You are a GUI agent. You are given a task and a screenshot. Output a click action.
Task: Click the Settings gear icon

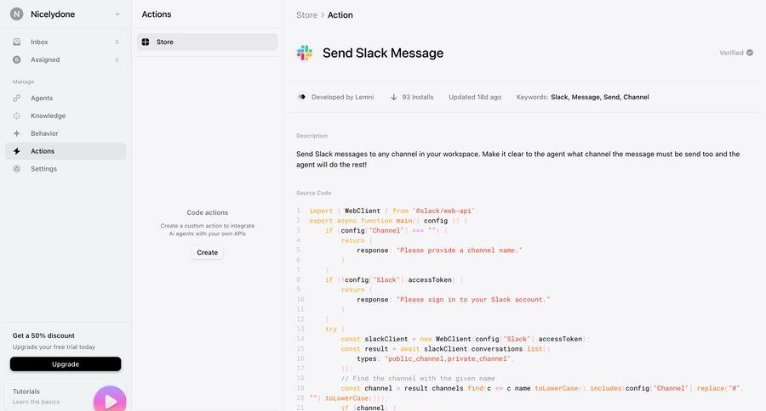pos(17,169)
